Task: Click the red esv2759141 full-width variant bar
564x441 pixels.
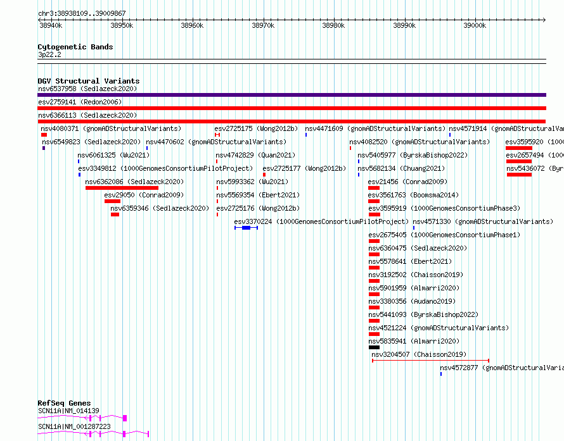Action: [292, 108]
